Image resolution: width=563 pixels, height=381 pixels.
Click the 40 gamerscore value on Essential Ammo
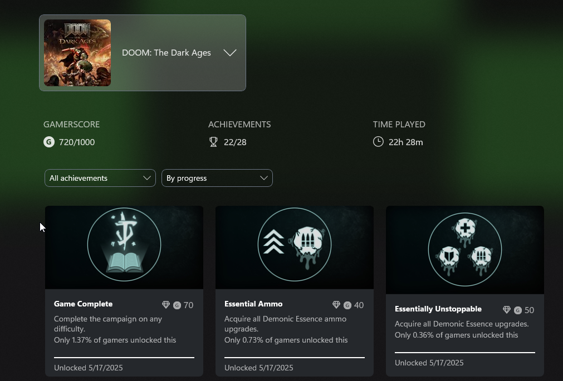pyautogui.click(x=359, y=305)
